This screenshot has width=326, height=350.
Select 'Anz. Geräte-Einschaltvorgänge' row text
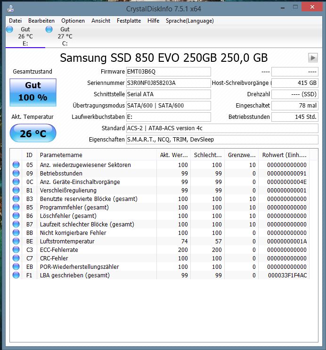click(80, 182)
